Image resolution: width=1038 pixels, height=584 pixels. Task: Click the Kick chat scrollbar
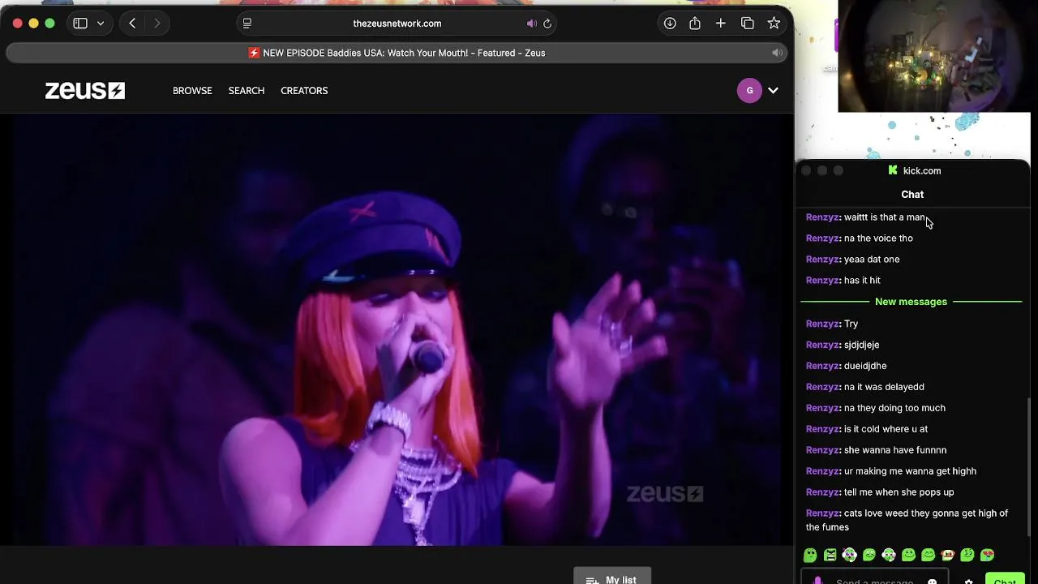point(1027,466)
